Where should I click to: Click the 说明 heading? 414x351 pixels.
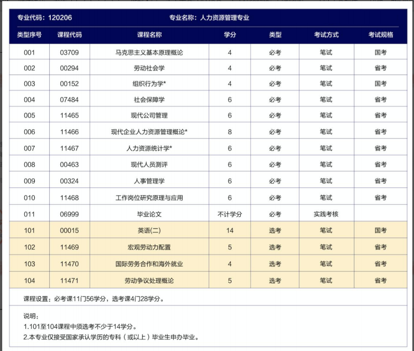tap(31, 316)
